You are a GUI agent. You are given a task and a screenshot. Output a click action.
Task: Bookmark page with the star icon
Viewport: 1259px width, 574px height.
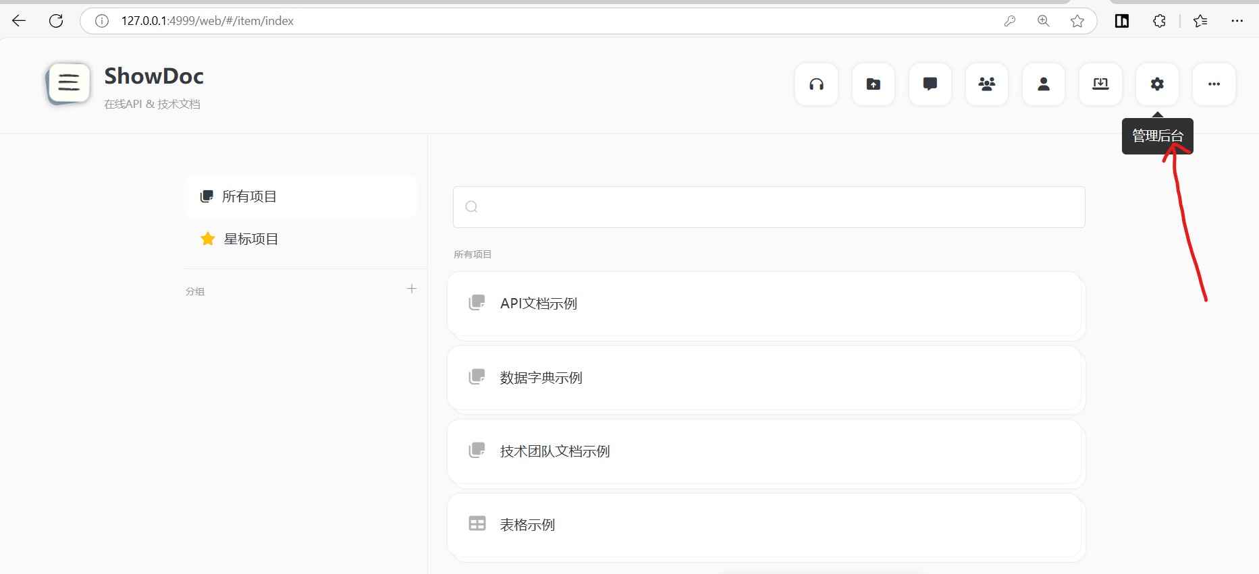tap(1077, 21)
